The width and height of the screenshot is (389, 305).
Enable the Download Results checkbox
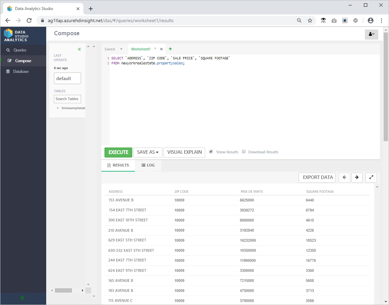pyautogui.click(x=244, y=152)
